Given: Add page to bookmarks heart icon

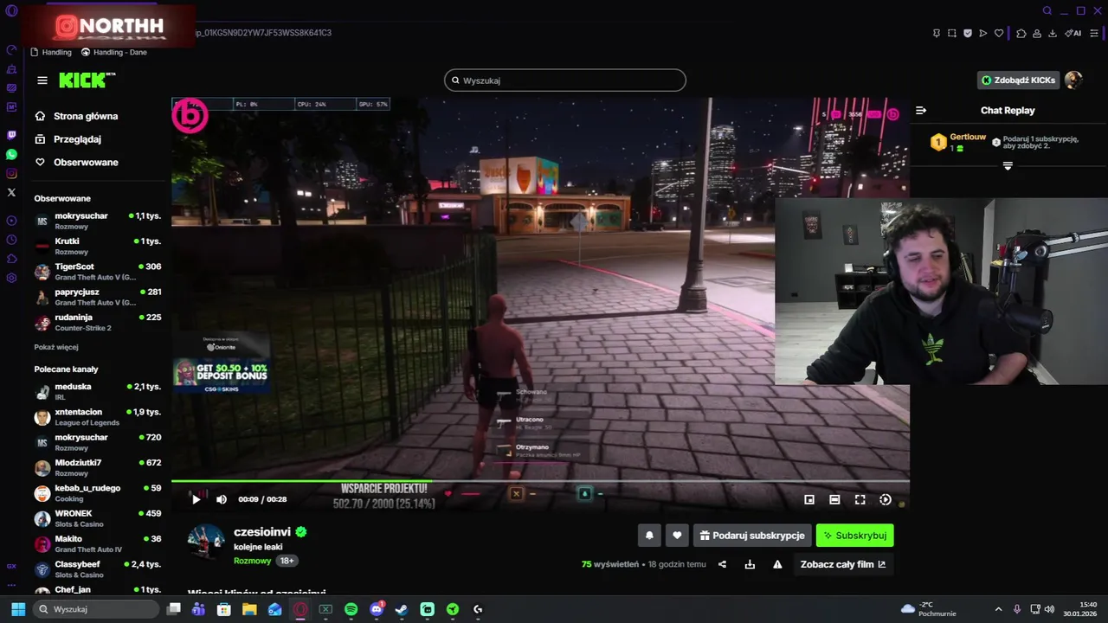Looking at the screenshot, I should click(x=998, y=33).
